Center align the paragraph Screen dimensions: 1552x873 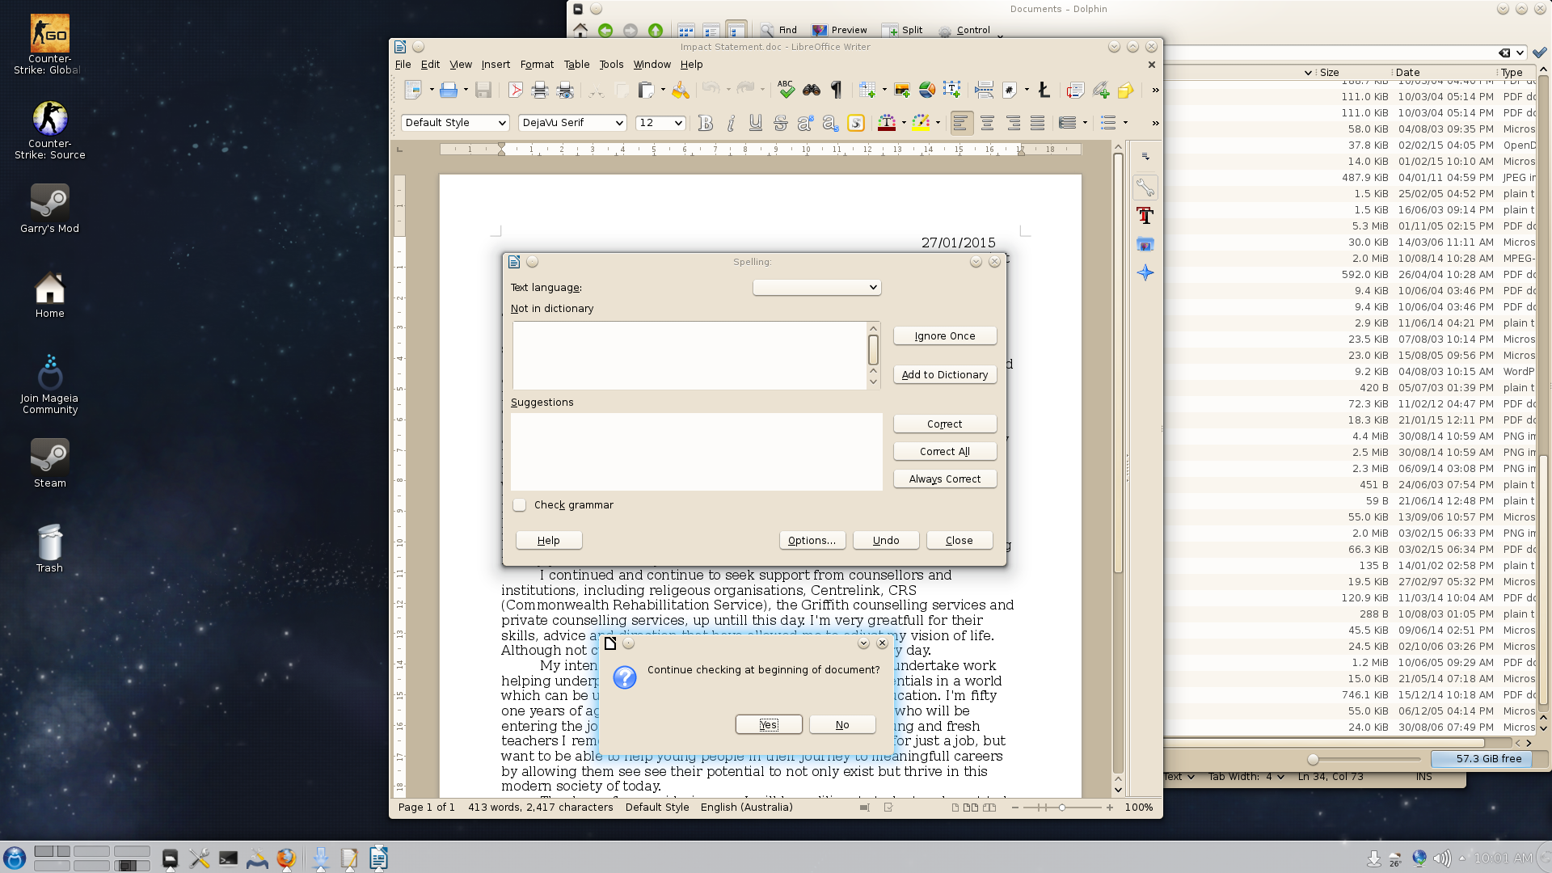pyautogui.click(x=987, y=123)
